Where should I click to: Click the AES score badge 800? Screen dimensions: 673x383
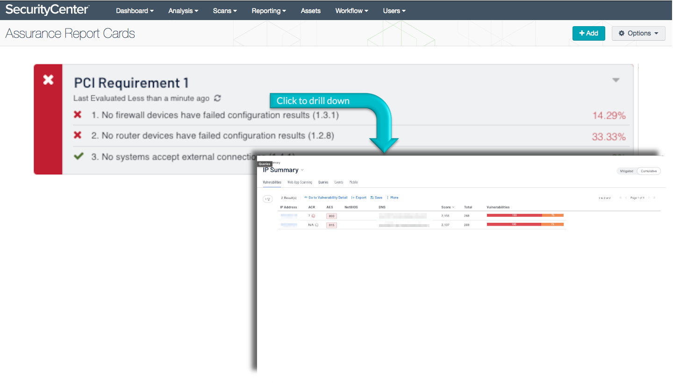click(x=331, y=216)
